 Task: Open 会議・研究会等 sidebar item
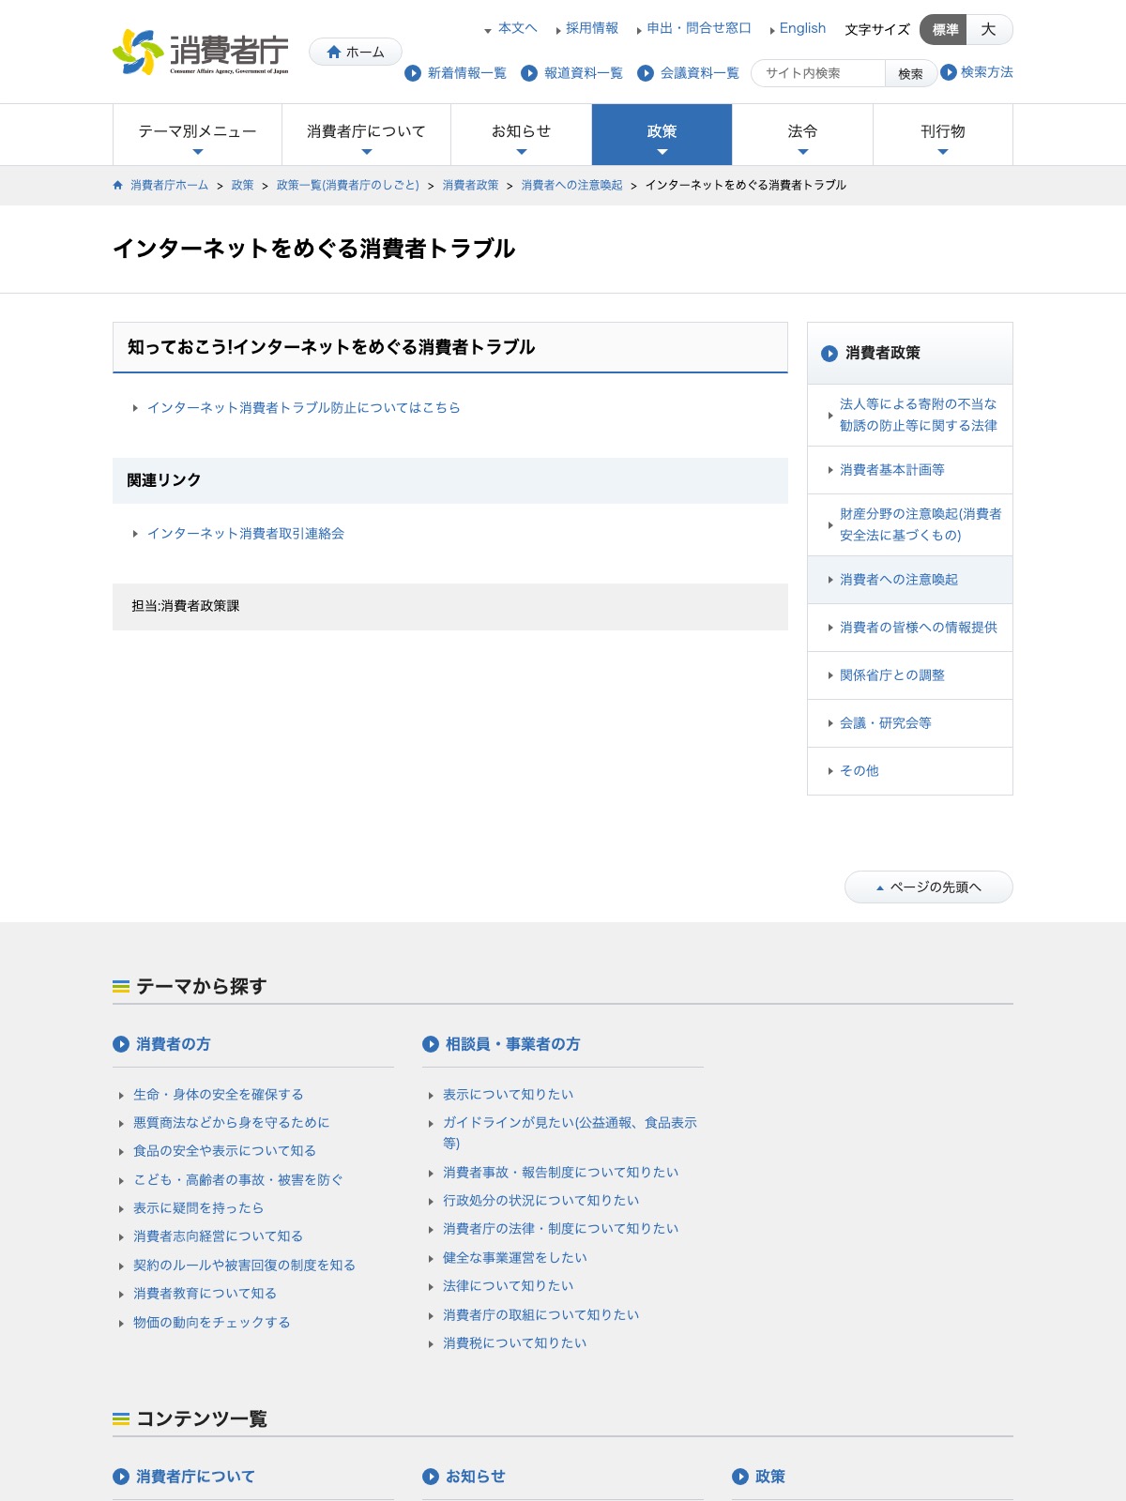[910, 723]
